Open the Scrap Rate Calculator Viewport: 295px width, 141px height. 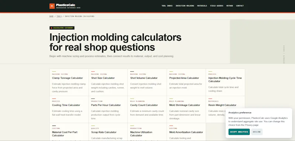[x=104, y=132]
